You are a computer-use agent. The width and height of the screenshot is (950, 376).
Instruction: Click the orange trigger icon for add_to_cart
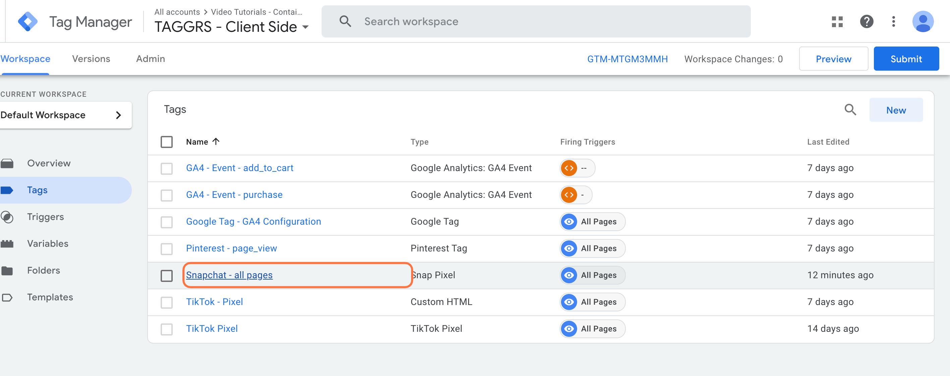click(569, 168)
